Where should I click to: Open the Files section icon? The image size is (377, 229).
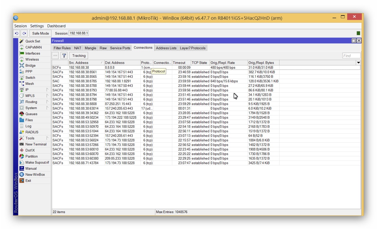22,120
